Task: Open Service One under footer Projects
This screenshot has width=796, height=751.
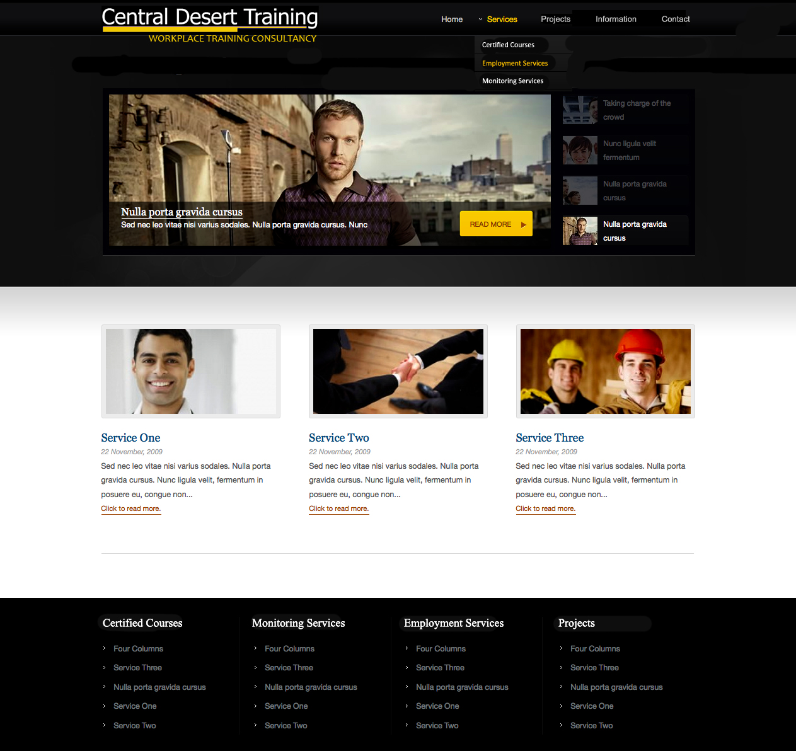Action: coord(592,706)
